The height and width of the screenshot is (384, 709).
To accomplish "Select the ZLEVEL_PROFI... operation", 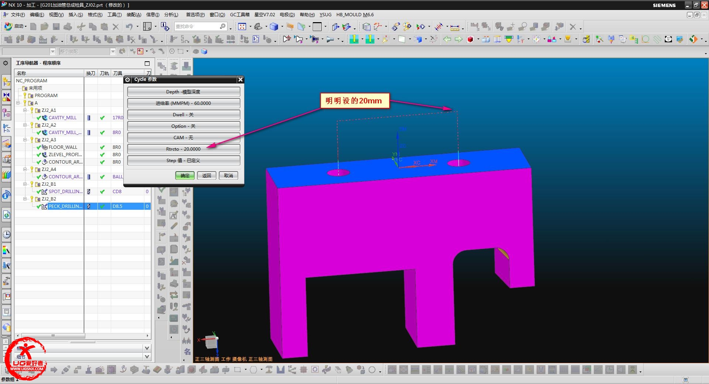I will [65, 154].
